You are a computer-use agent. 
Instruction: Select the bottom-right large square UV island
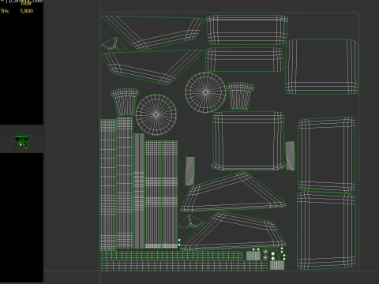(x=326, y=231)
